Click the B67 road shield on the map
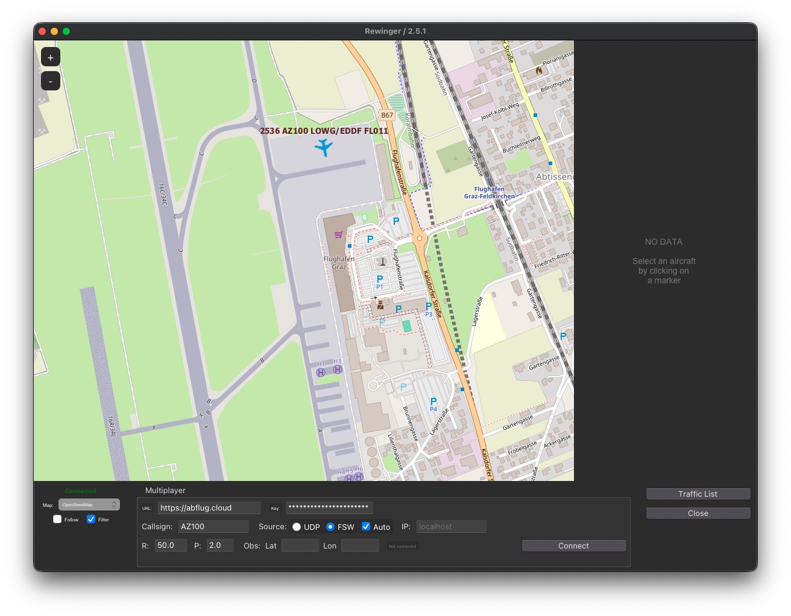Screen dimensions: 791x616 coord(388,115)
